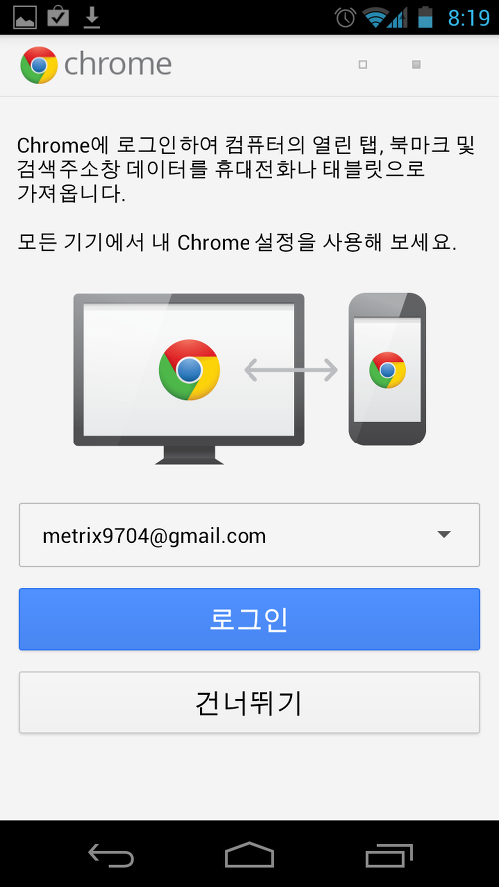This screenshot has height=887, width=499.
Task: Tap the battery status icon
Action: [x=425, y=18]
